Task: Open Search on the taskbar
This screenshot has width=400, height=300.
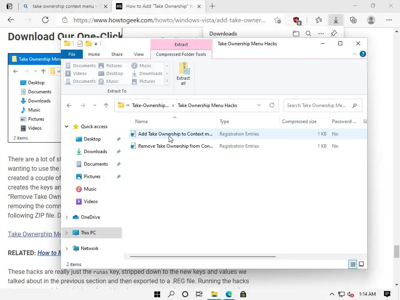Action: coord(171,294)
